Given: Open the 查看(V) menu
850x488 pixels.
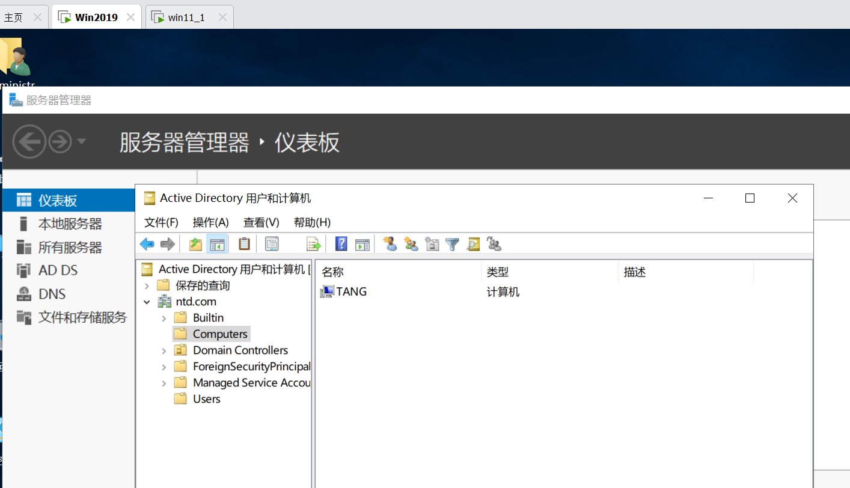Looking at the screenshot, I should (261, 222).
